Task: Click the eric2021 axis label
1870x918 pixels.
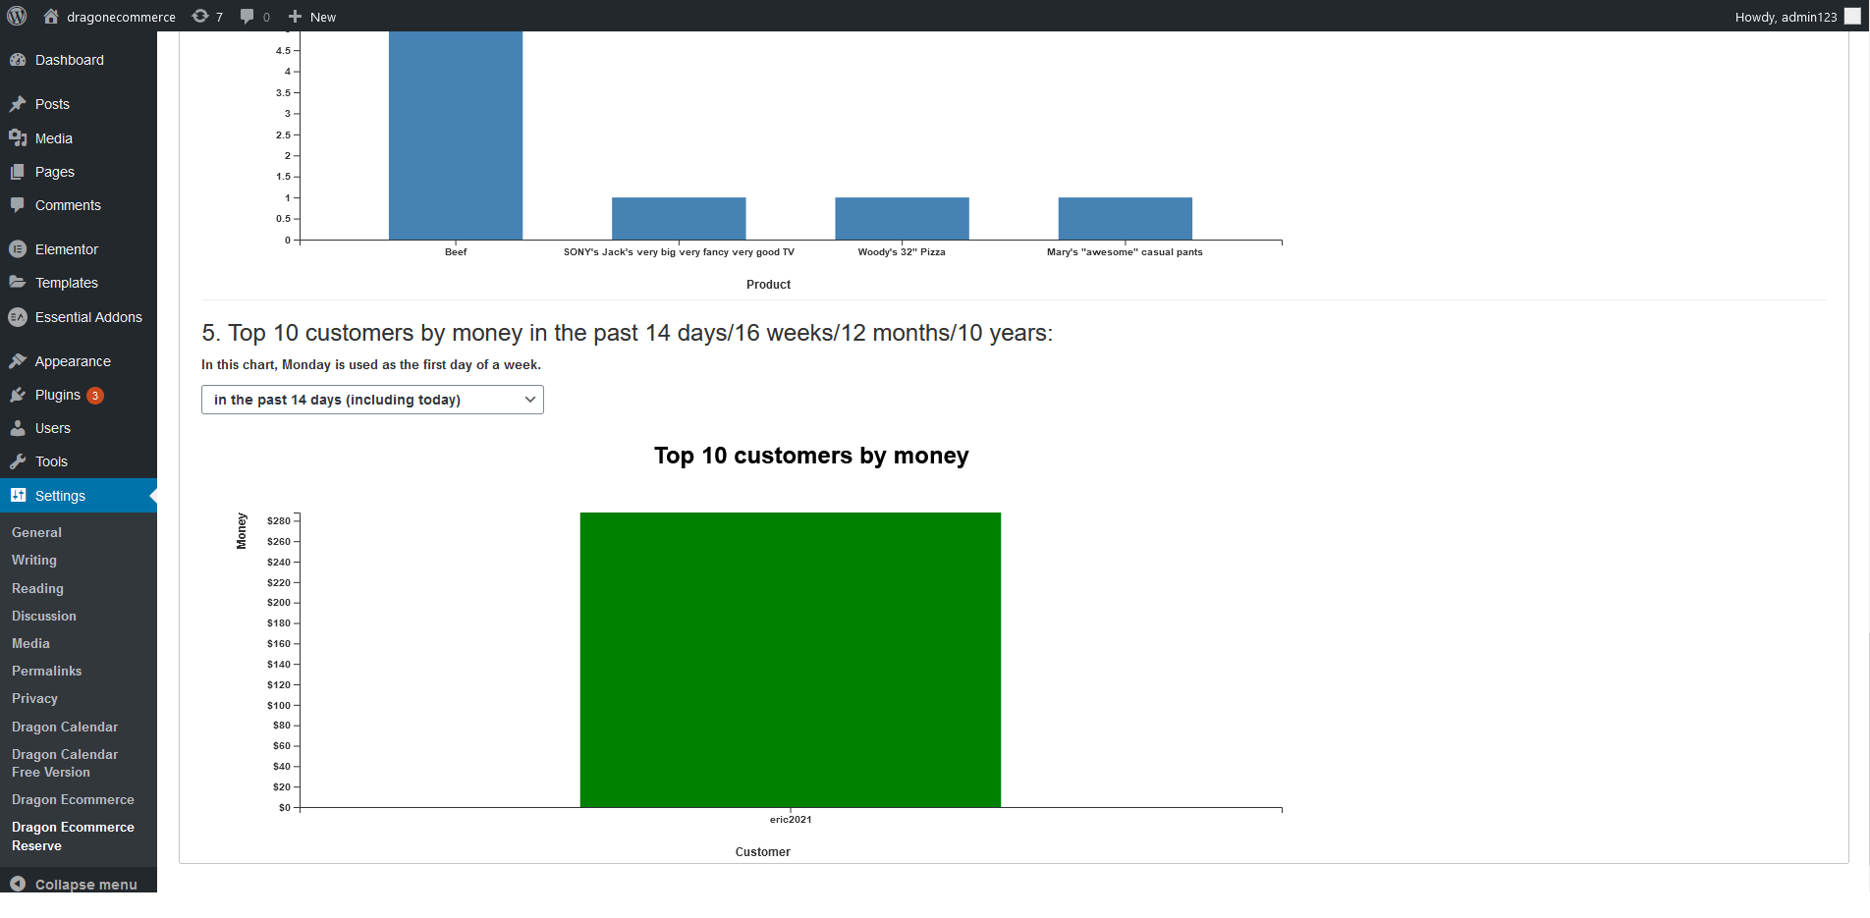Action: pyautogui.click(x=791, y=820)
